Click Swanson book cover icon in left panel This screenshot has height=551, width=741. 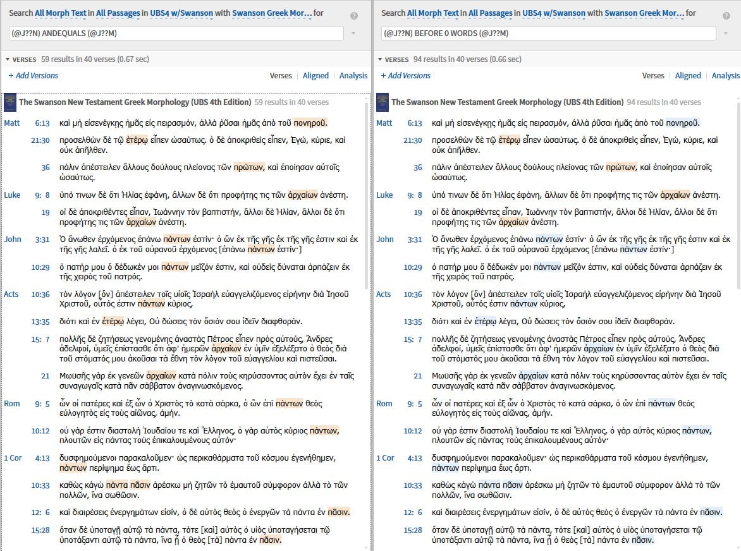coord(10,102)
